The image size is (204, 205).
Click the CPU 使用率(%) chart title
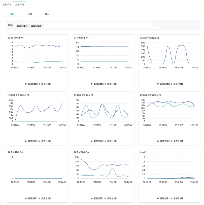pyautogui.click(x=16, y=38)
